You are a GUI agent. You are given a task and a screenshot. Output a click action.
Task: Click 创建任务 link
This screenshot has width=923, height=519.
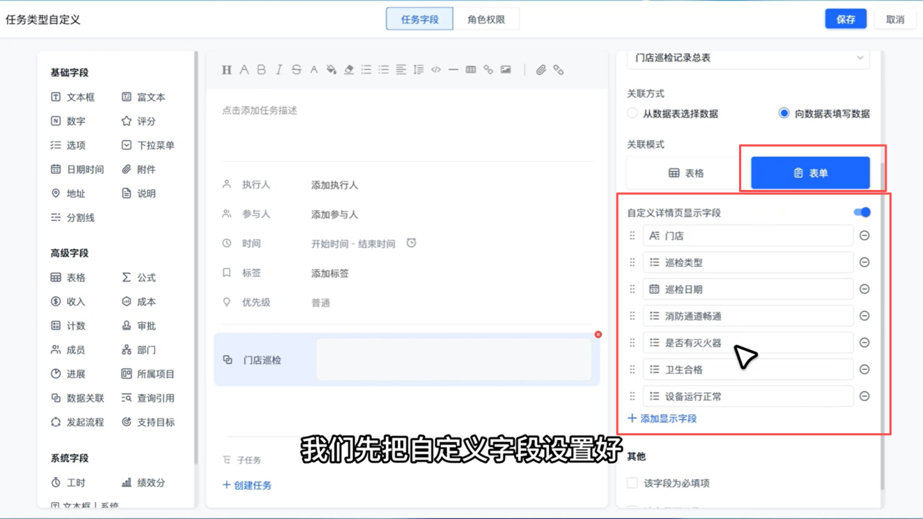coord(247,485)
